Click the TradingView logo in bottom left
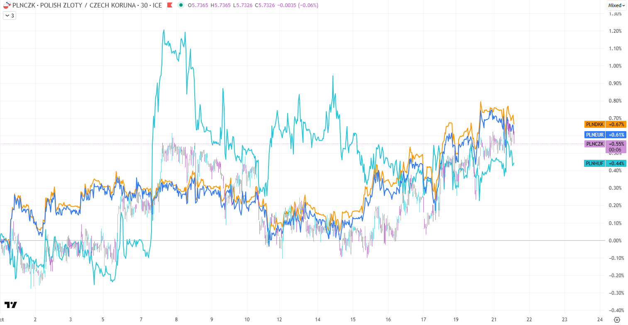Screen dimensions: 628x325 [x=11, y=305]
